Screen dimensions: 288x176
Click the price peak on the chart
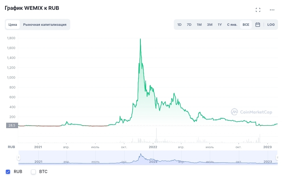coord(141,39)
